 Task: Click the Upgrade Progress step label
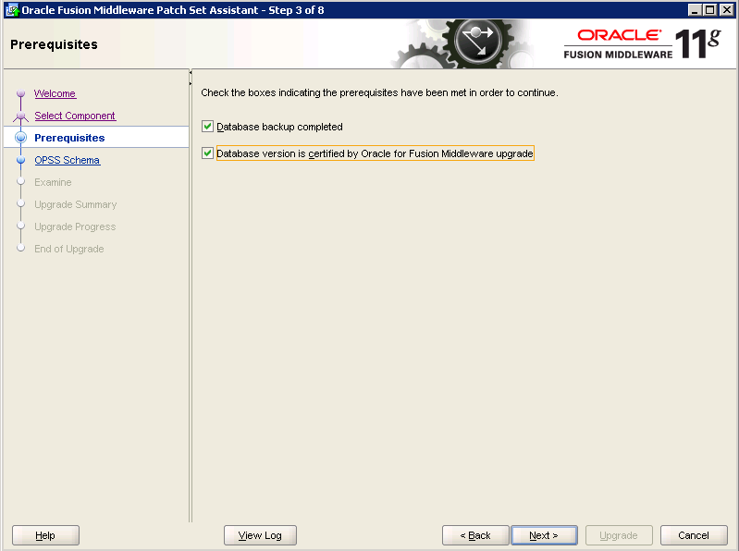pos(75,227)
